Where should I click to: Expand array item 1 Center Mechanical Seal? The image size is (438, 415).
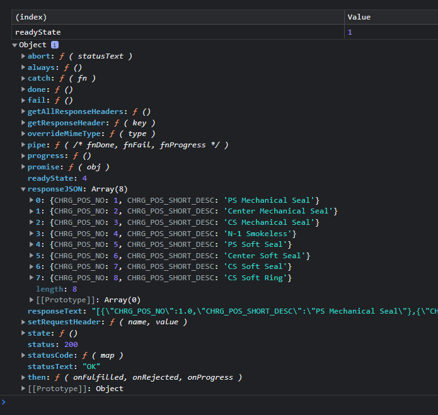(x=32, y=211)
